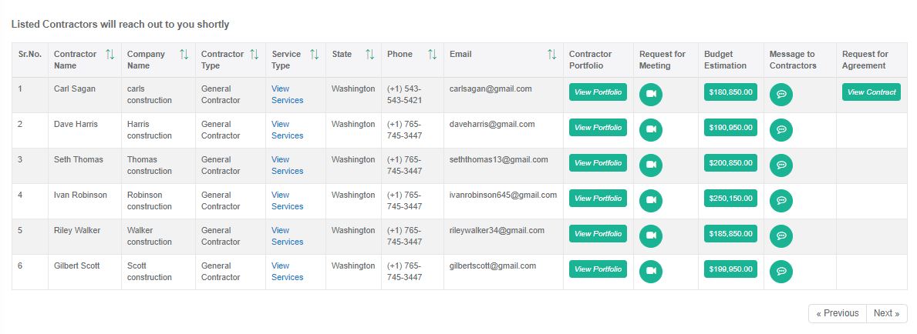The width and height of the screenshot is (917, 334).
Task: Open Carl Sagan's View Contract button
Action: (871, 92)
